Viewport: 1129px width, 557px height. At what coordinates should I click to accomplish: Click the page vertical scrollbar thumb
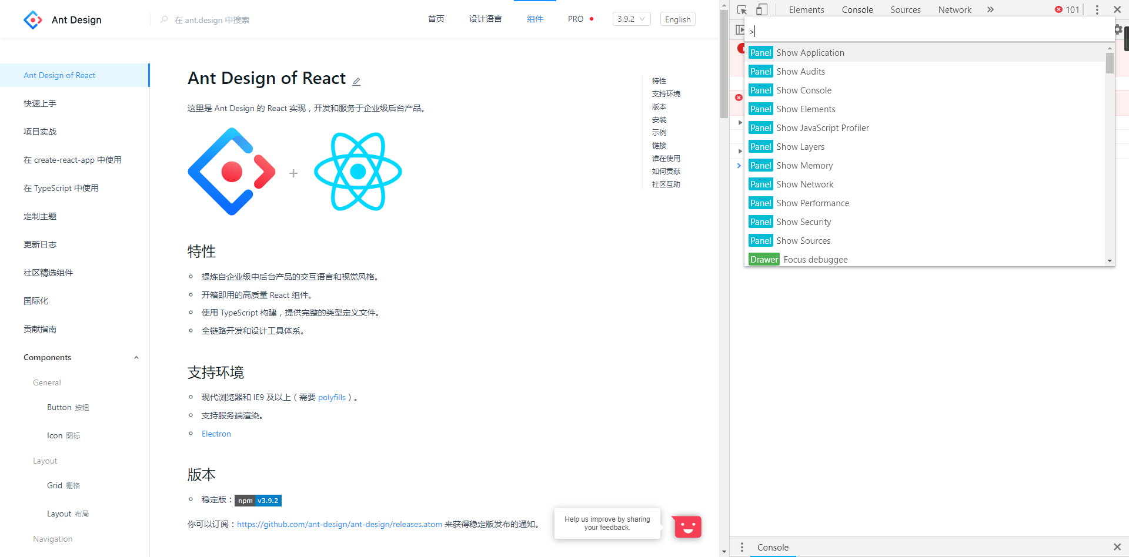coord(724,63)
